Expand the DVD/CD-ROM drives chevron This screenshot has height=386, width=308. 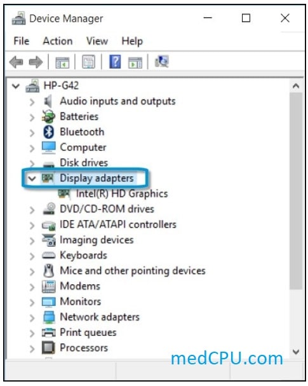point(32,210)
